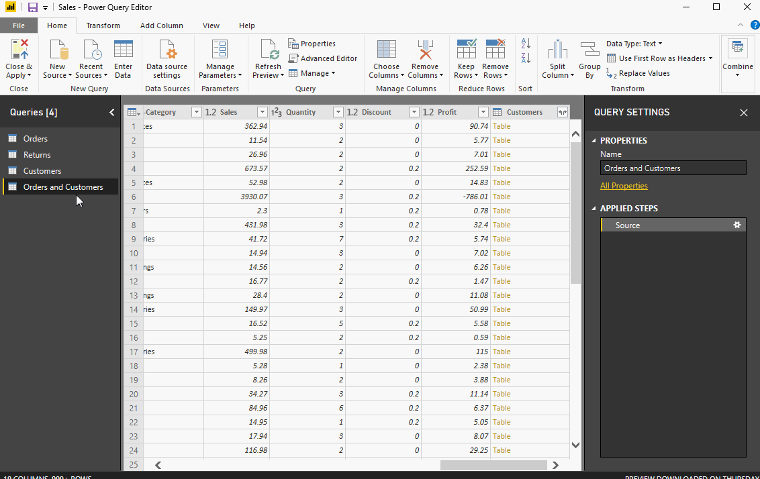This screenshot has width=760, height=479.
Task: Click the query Name input field
Action: tap(673, 168)
